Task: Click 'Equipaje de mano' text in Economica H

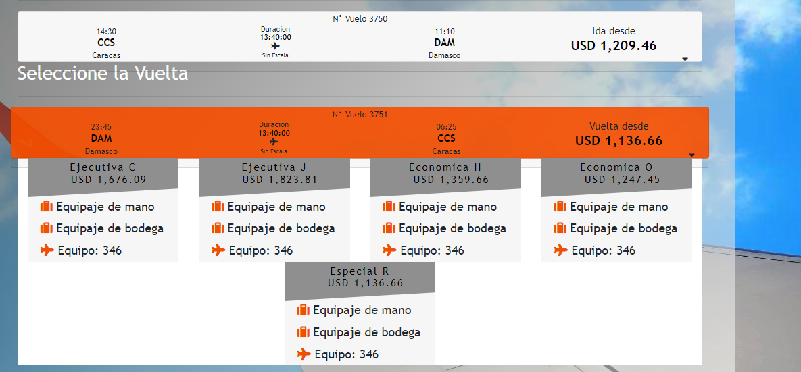Action: pos(447,207)
